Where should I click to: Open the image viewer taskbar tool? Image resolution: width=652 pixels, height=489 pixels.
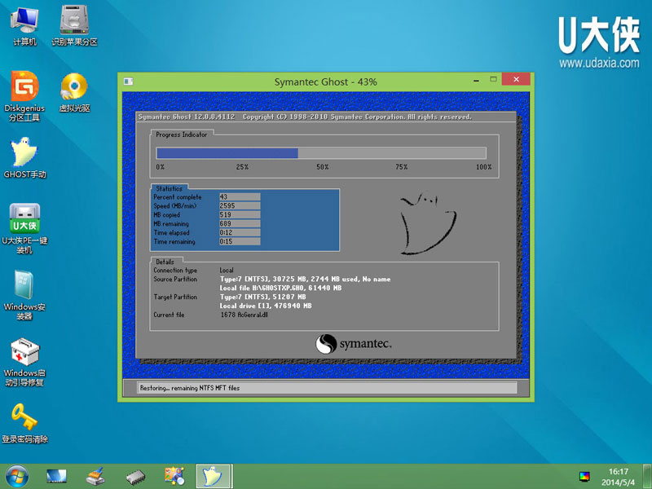[174, 476]
